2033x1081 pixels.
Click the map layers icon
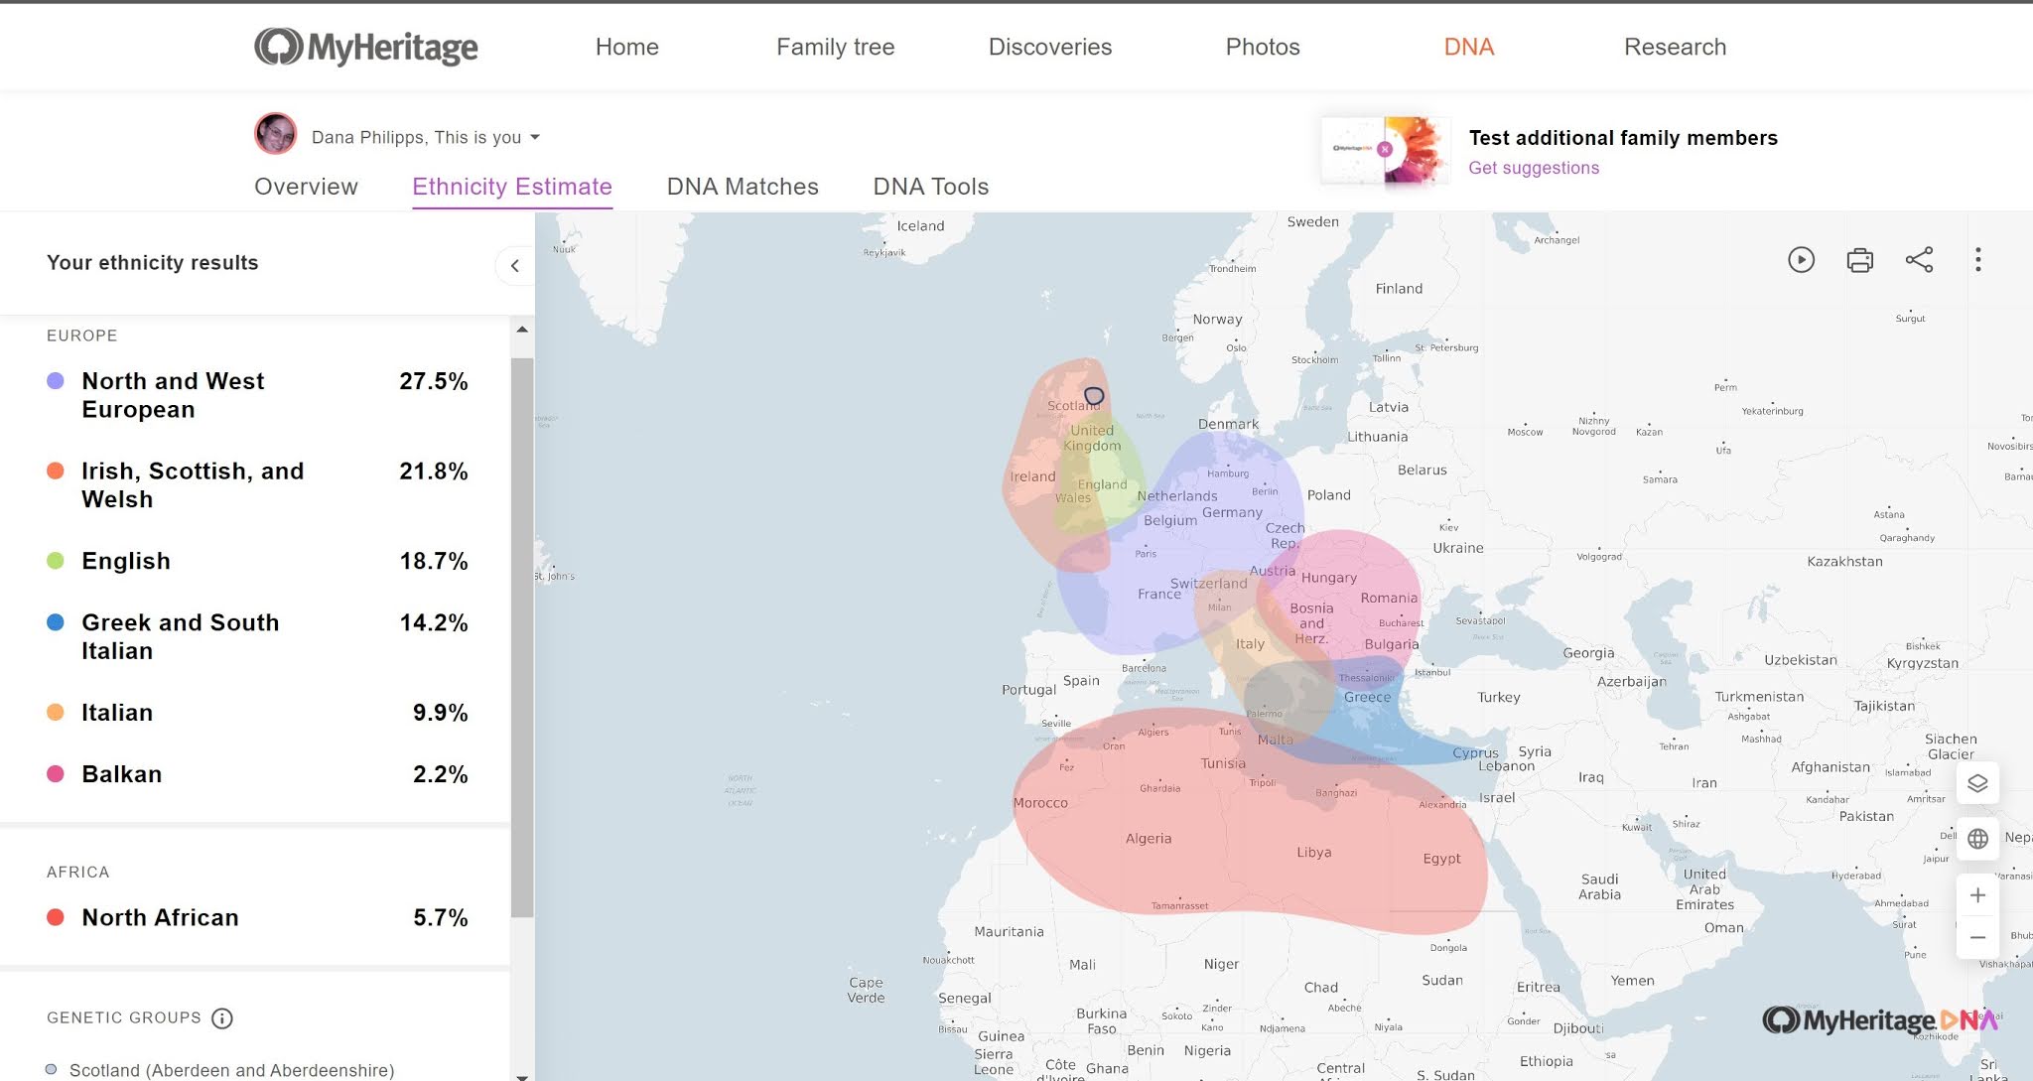(1976, 783)
